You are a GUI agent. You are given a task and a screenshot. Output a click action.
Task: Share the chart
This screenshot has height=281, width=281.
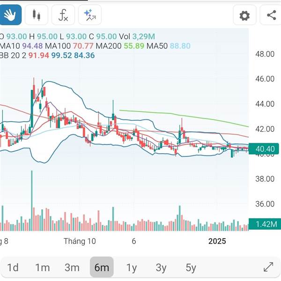click(x=271, y=15)
